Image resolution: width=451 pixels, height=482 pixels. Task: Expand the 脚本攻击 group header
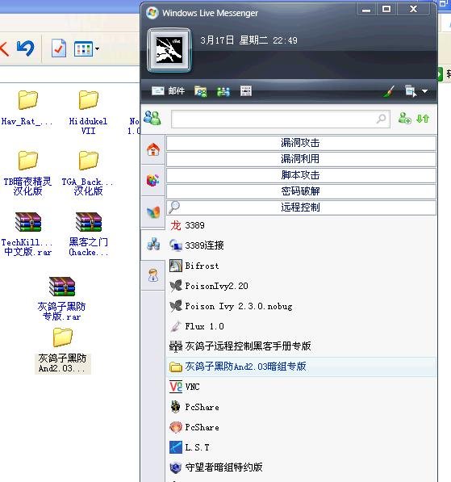[x=301, y=175]
